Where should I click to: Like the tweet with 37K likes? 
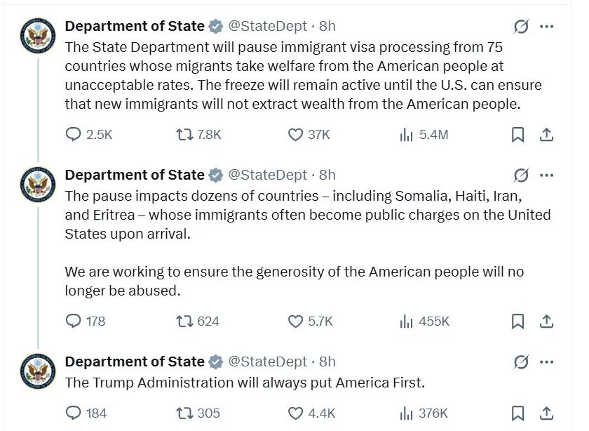pos(296,134)
